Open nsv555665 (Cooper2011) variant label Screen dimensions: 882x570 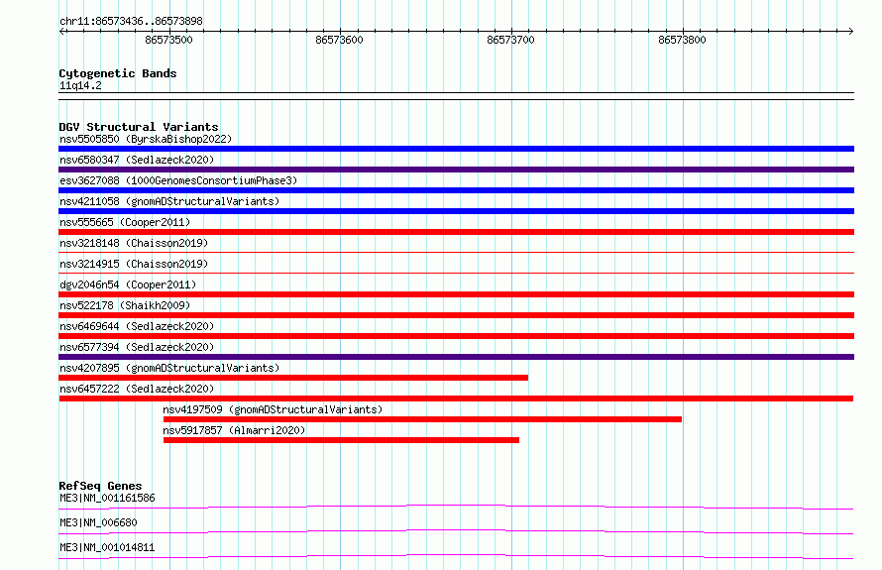pos(125,222)
